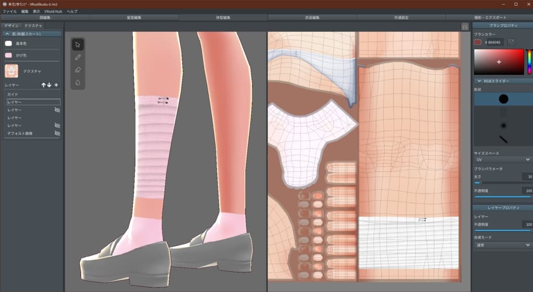Click the 基本色 white color swatch
The width and height of the screenshot is (533, 292).
[8, 44]
